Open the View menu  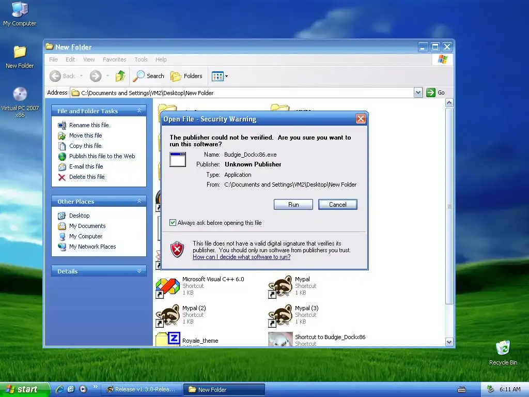pos(89,59)
